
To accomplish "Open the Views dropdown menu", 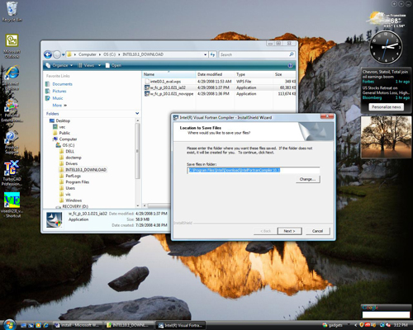I will coord(89,65).
